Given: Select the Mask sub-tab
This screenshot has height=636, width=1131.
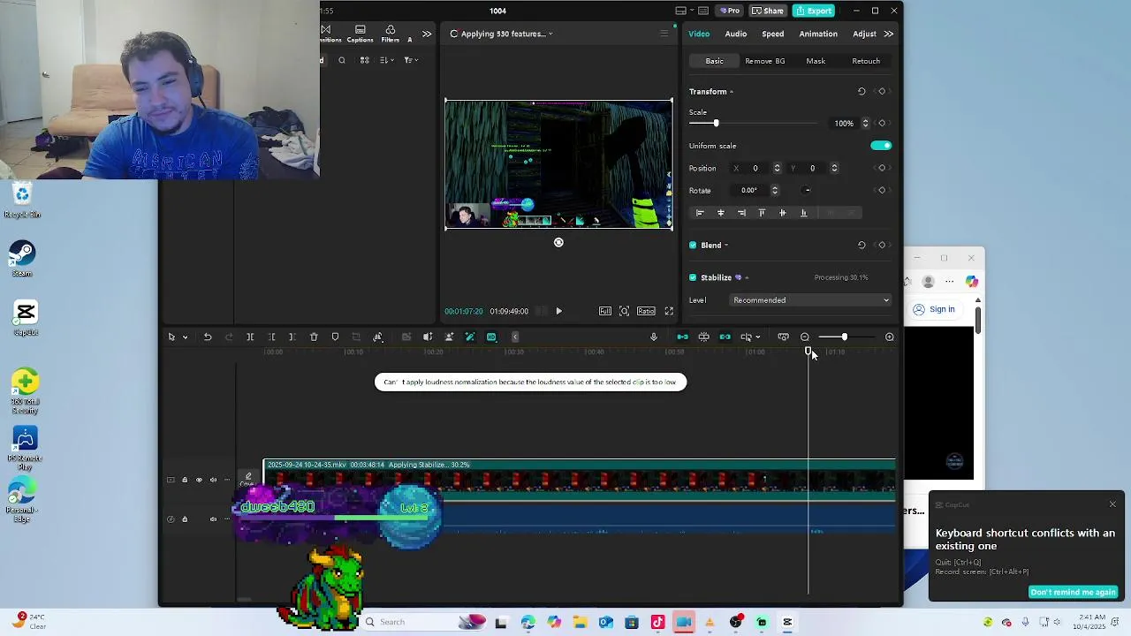Looking at the screenshot, I should coord(816,61).
